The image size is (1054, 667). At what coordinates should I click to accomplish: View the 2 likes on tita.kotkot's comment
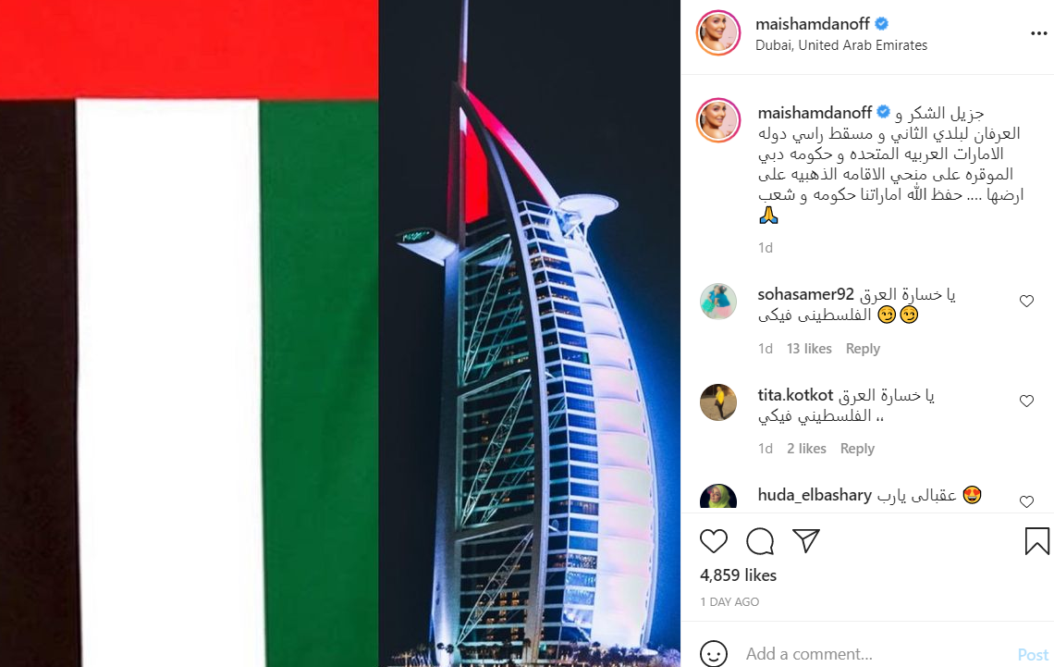point(806,449)
